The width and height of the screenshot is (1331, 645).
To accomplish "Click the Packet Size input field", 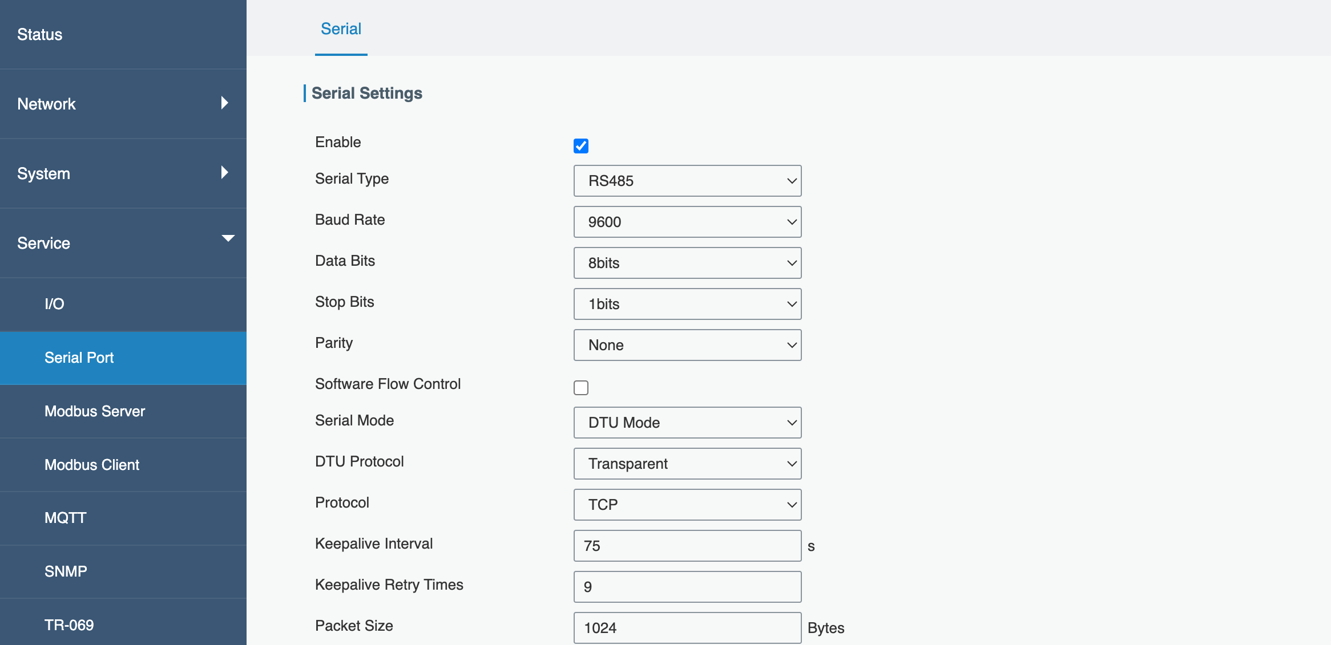I will tap(687, 628).
